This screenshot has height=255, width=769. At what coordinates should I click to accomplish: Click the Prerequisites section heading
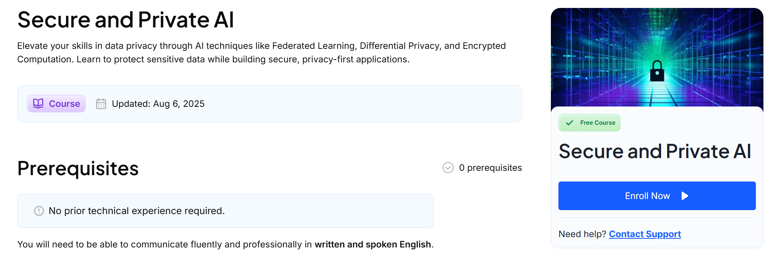tap(78, 168)
